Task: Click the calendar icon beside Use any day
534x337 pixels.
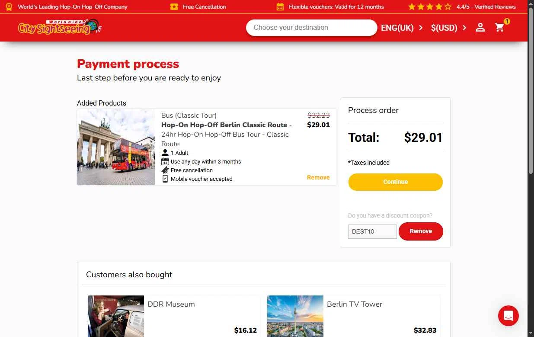Action: coord(165,161)
